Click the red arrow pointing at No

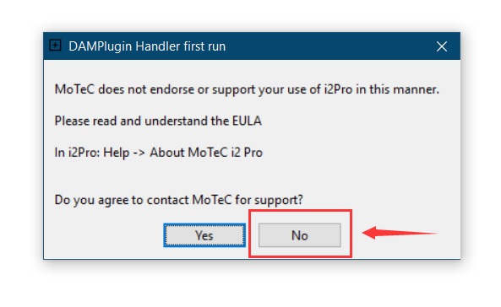[x=400, y=233]
